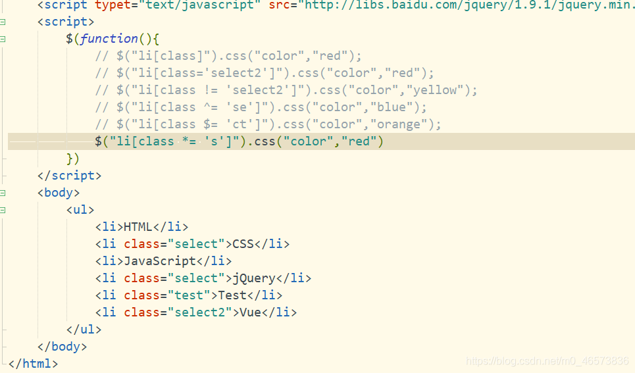Collapse the ul tag fold marker

click(x=3, y=210)
